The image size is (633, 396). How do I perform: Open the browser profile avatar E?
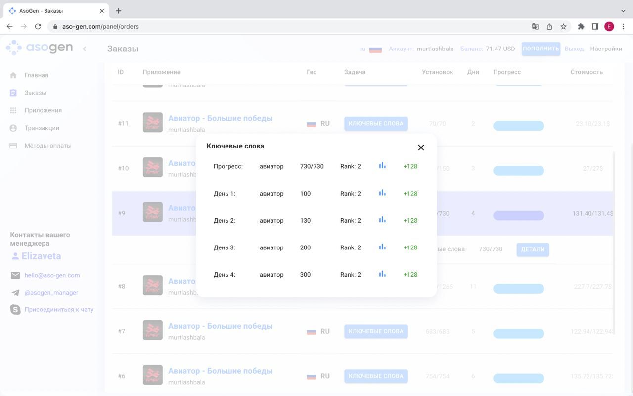[609, 26]
